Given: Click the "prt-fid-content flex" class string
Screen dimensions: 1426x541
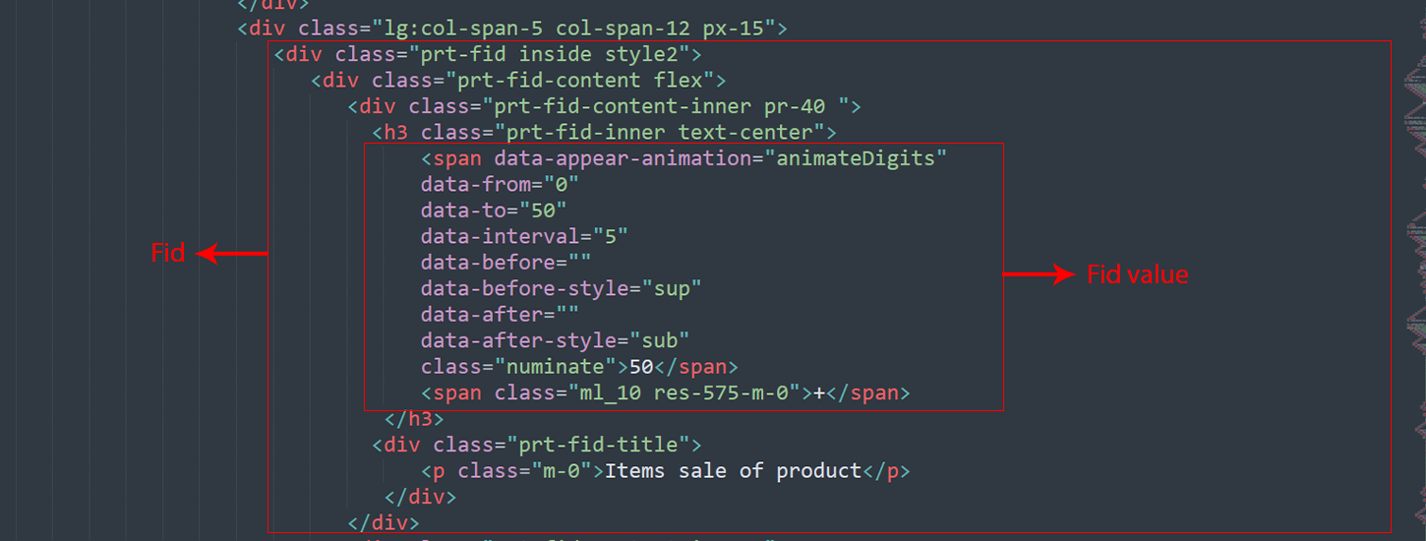Looking at the screenshot, I should (x=578, y=80).
